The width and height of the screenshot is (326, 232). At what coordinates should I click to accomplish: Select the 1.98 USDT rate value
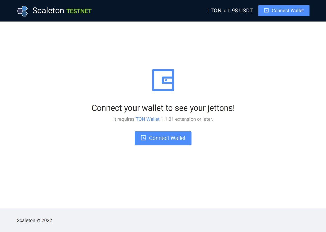pos(240,11)
